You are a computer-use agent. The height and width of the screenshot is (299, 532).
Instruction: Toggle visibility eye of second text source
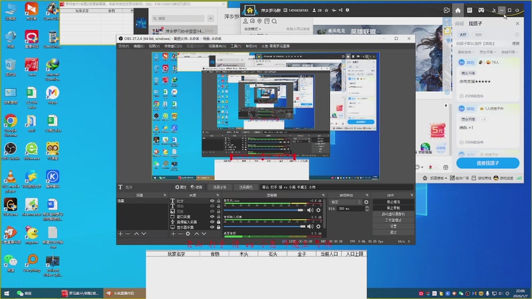tap(212, 206)
